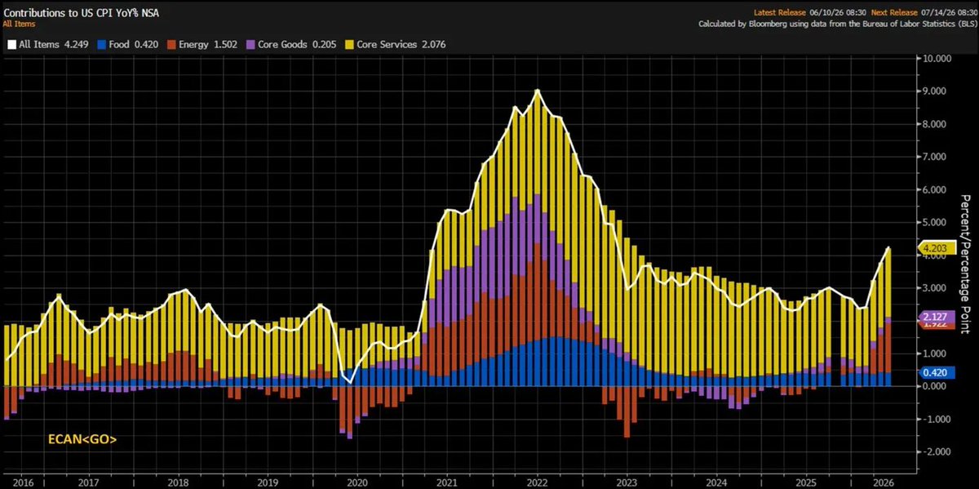
Task: Click the purple 2.127 value tag
Action: [x=934, y=317]
